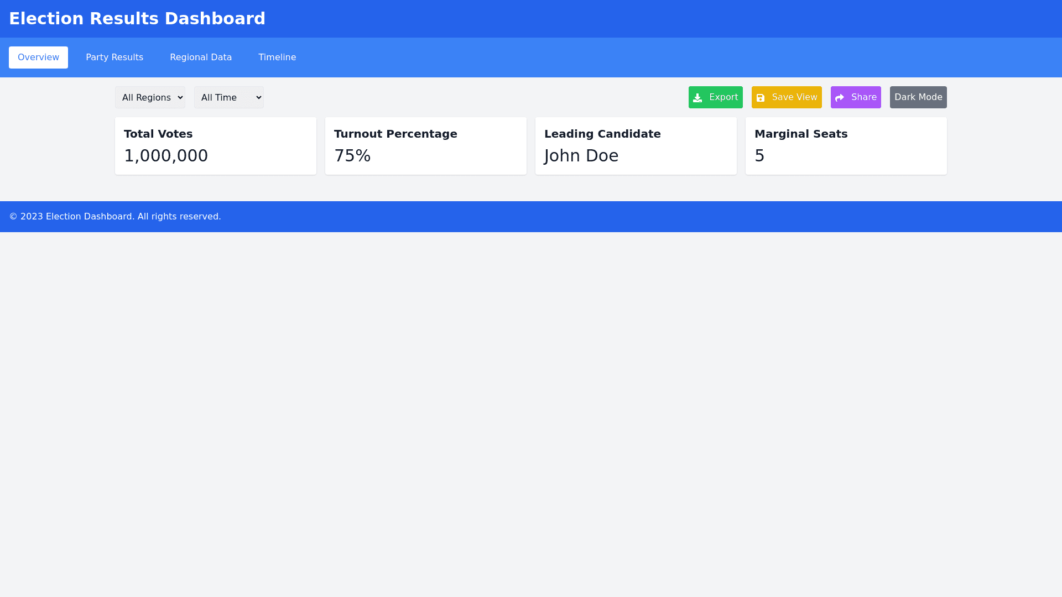Image resolution: width=1062 pixels, height=597 pixels.
Task: Click the Save View button
Action: [787, 97]
